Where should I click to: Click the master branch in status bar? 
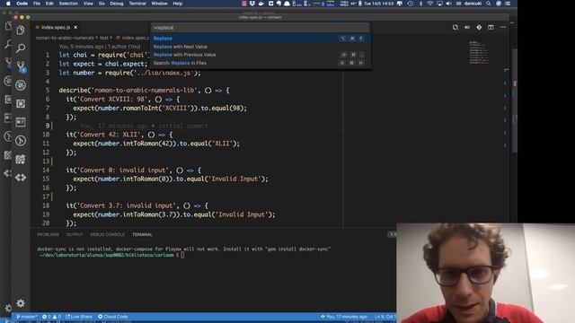coord(27,317)
